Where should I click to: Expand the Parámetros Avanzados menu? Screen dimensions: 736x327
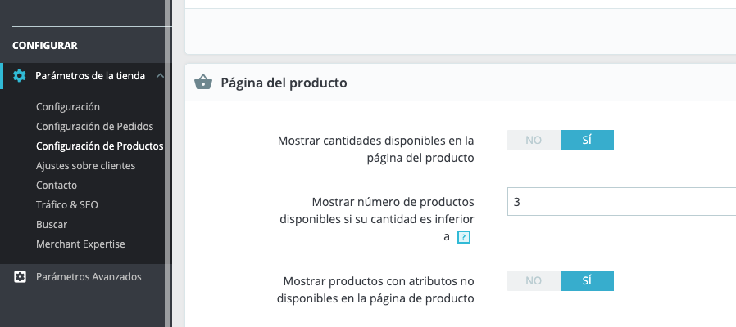tap(89, 276)
